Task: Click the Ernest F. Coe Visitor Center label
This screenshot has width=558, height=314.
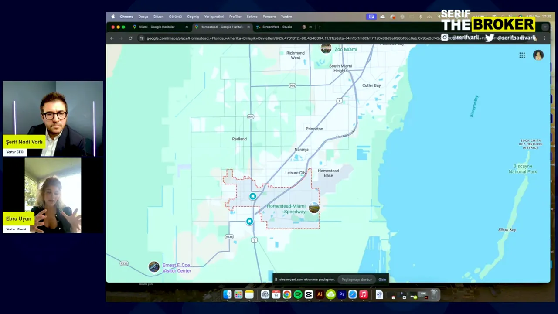Action: pyautogui.click(x=177, y=268)
